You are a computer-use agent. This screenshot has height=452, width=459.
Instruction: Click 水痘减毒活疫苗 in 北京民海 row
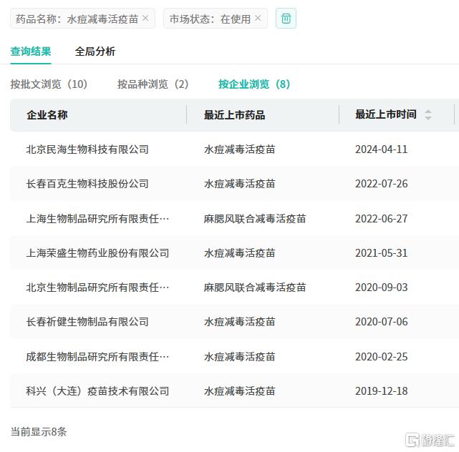click(240, 149)
